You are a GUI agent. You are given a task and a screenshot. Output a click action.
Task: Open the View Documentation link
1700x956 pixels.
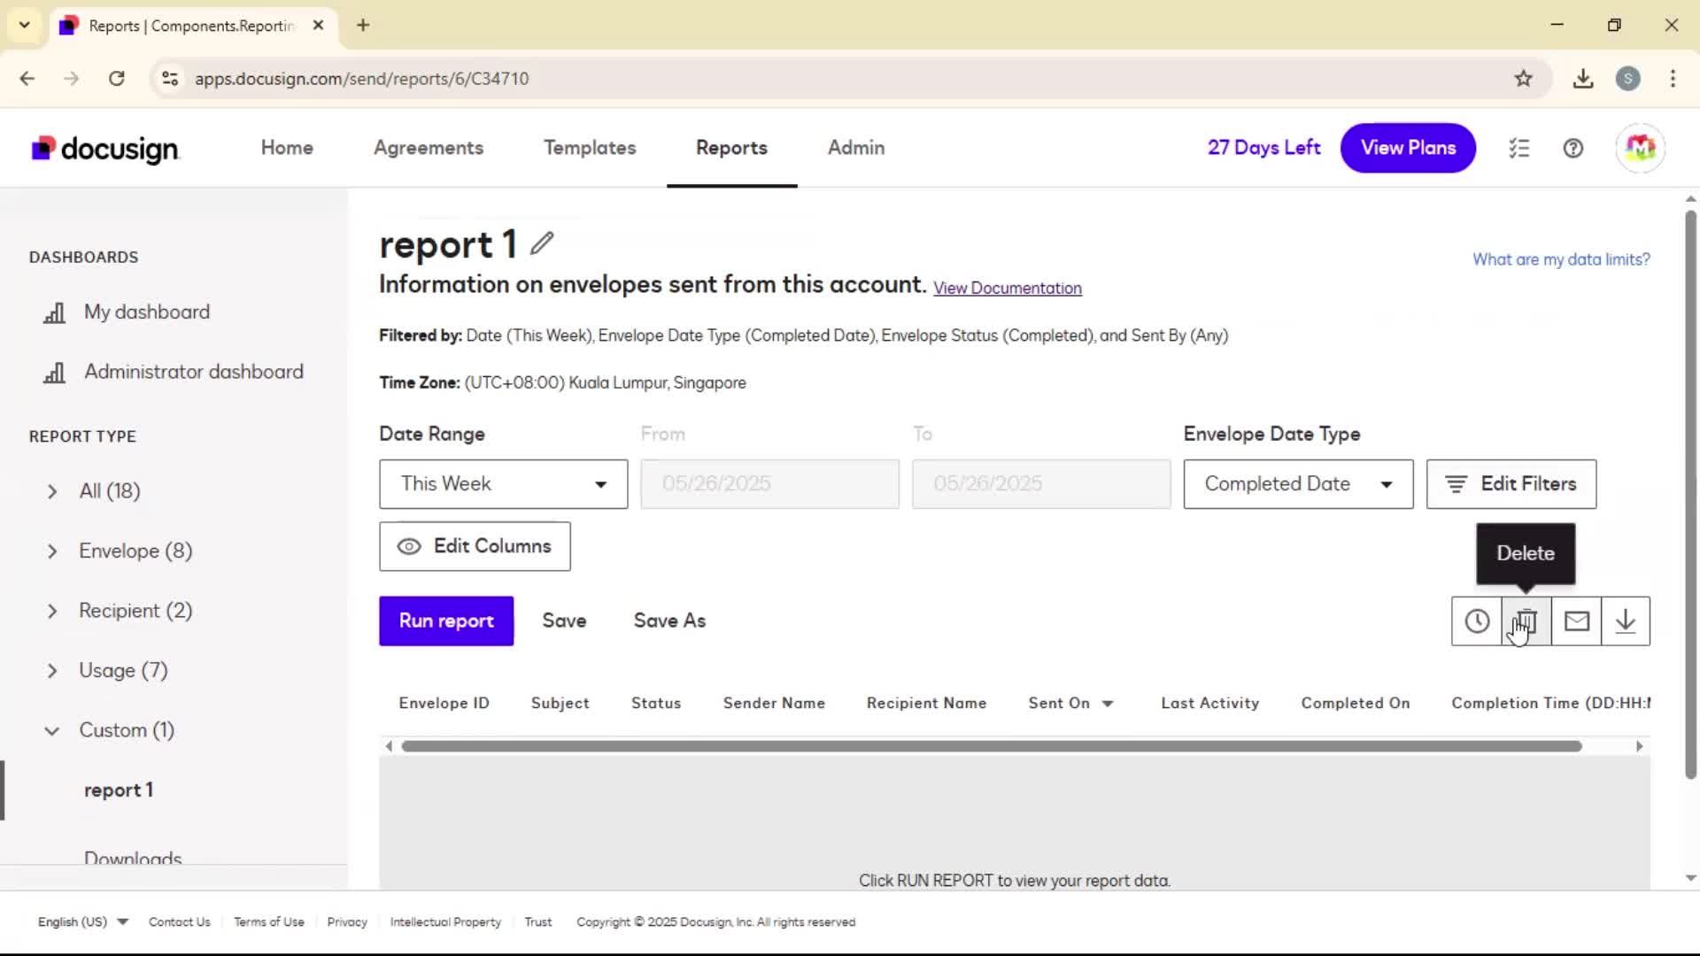1008,289
